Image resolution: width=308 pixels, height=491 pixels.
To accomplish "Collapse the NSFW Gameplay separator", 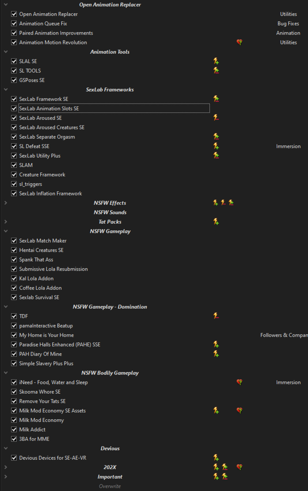I will pos(5,231).
